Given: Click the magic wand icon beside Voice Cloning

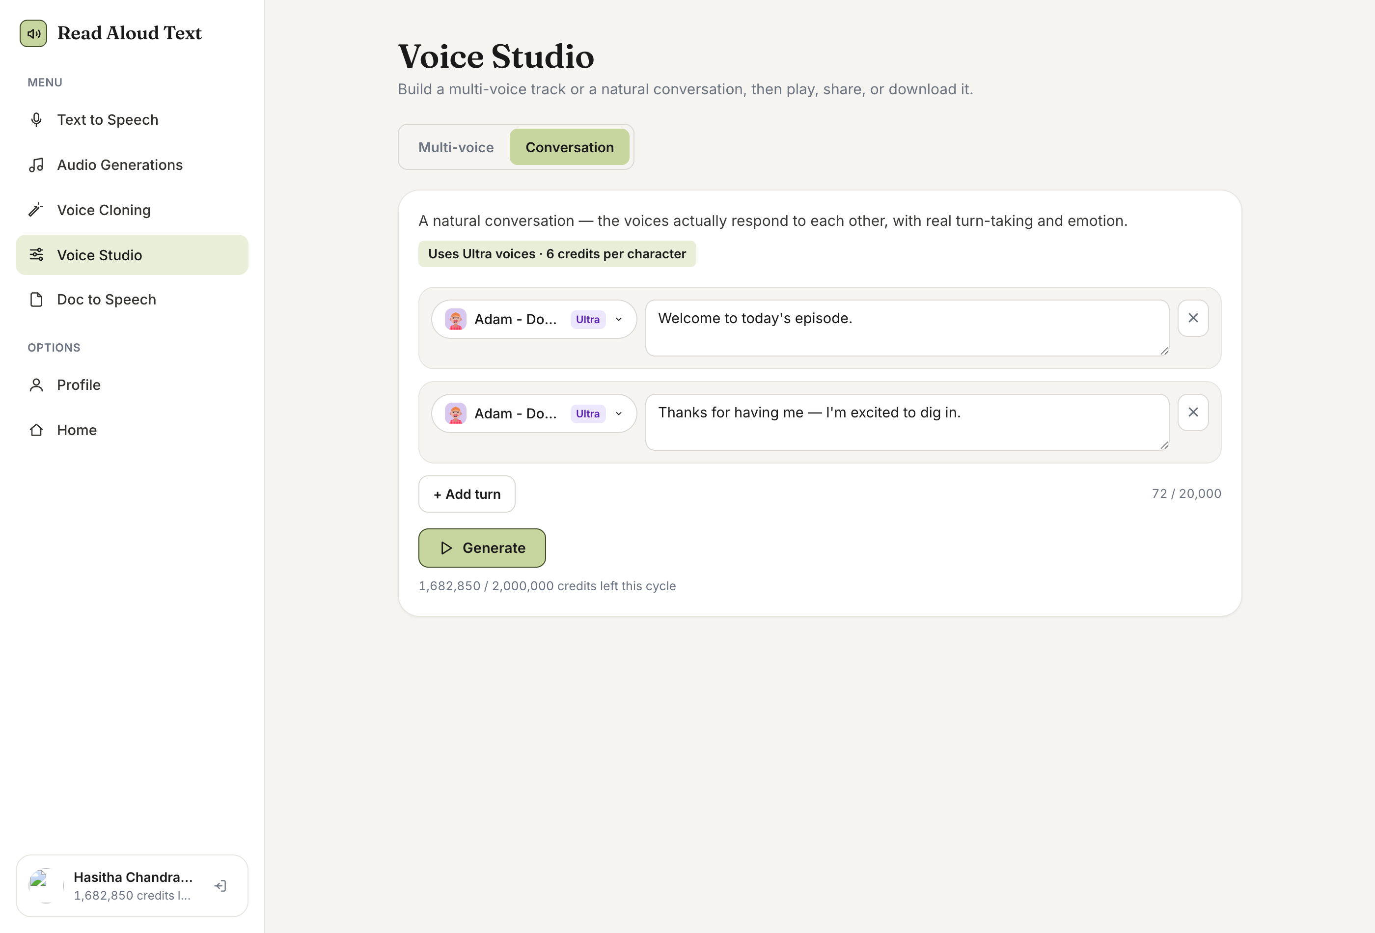Looking at the screenshot, I should 36,210.
